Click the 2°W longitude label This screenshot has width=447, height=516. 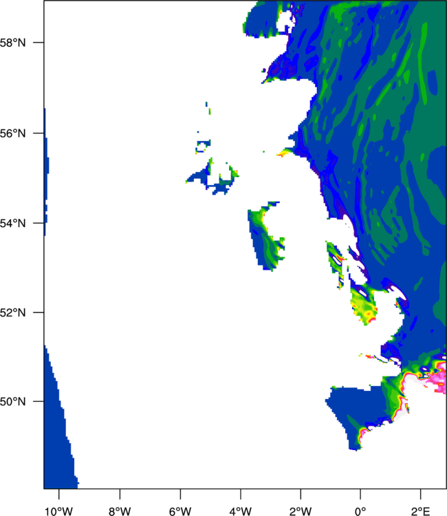click(x=301, y=510)
